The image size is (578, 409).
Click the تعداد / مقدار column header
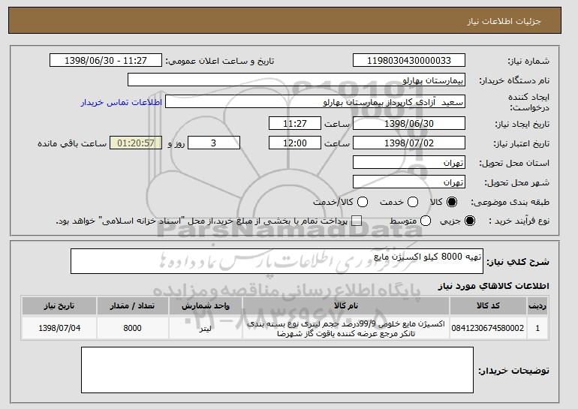(132, 306)
